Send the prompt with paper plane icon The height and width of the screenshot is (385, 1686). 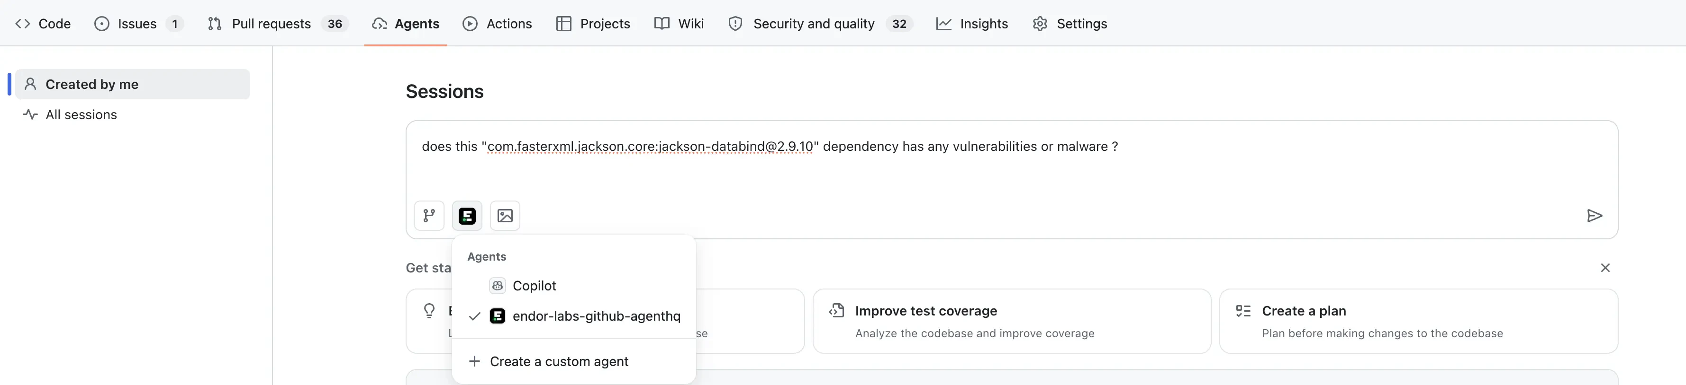(1595, 216)
